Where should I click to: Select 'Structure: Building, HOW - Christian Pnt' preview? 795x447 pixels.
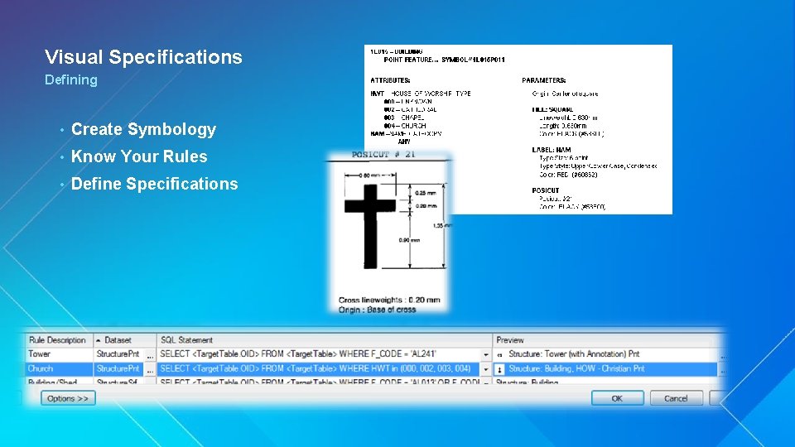click(576, 369)
